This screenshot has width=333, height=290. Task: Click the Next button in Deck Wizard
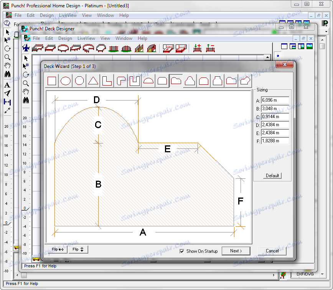(x=236, y=251)
